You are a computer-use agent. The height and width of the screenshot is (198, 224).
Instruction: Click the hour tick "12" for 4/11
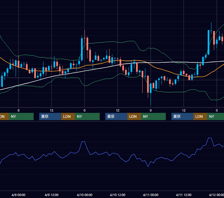click(184, 111)
